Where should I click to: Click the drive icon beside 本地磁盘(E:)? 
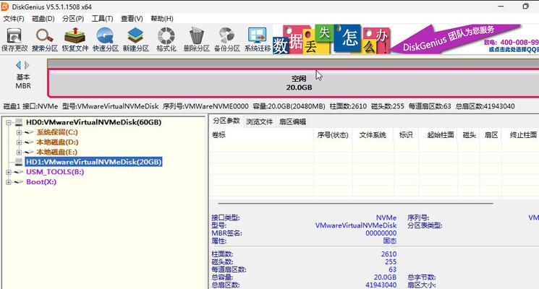coord(30,152)
